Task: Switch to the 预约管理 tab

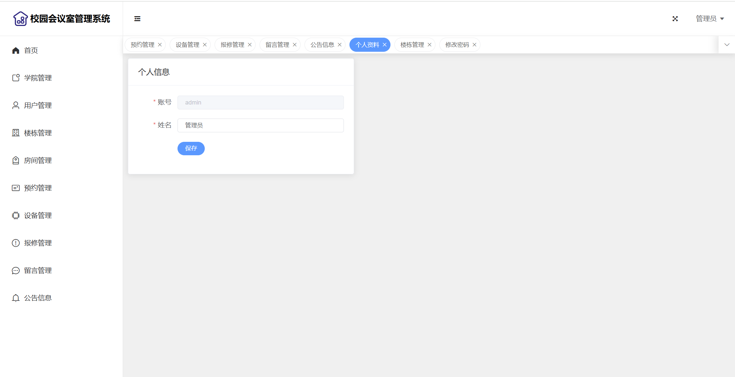Action: (x=142, y=45)
